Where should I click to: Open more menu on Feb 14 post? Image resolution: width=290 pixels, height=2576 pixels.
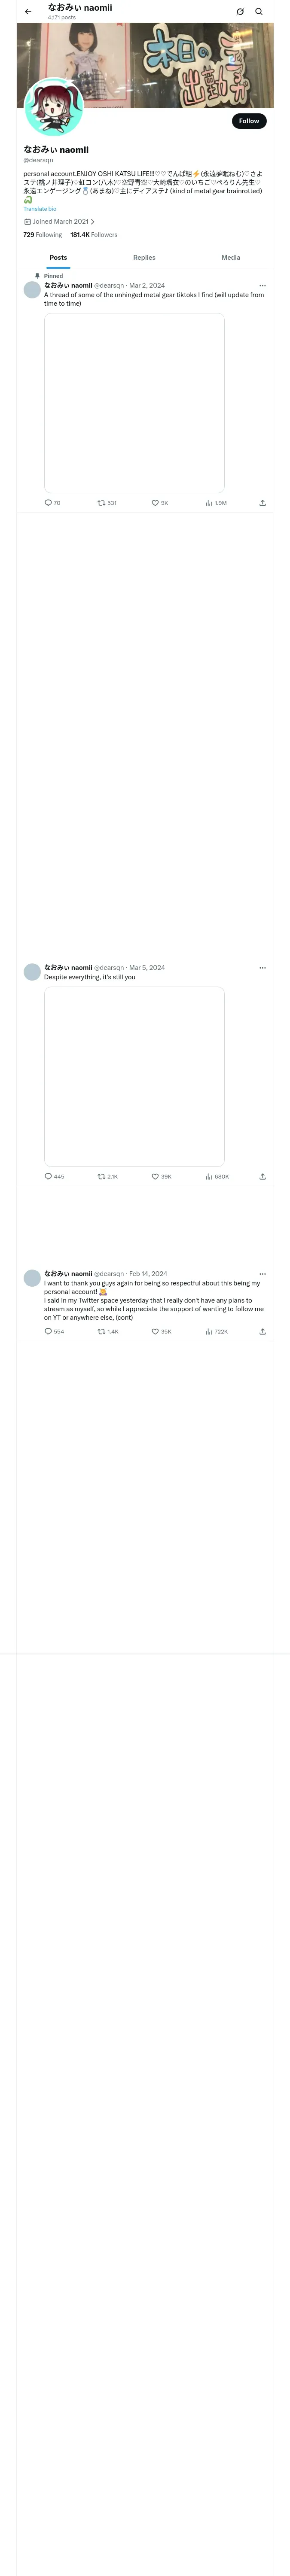coord(262,1274)
